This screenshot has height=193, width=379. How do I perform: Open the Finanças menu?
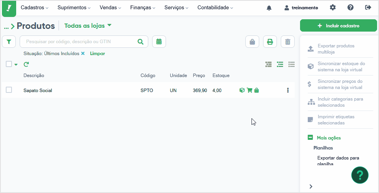coord(143,7)
